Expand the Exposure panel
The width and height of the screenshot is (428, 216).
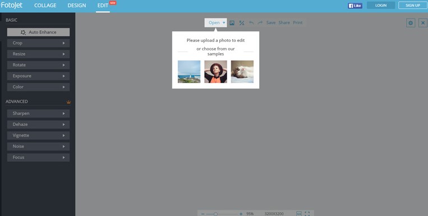pos(38,76)
